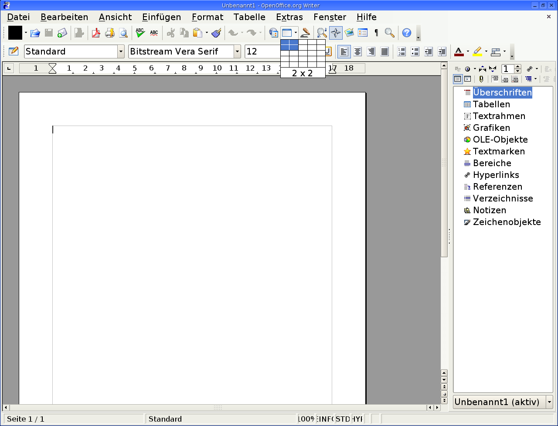Send document as e-mail icon
This screenshot has height=426, width=558.
[x=62, y=33]
